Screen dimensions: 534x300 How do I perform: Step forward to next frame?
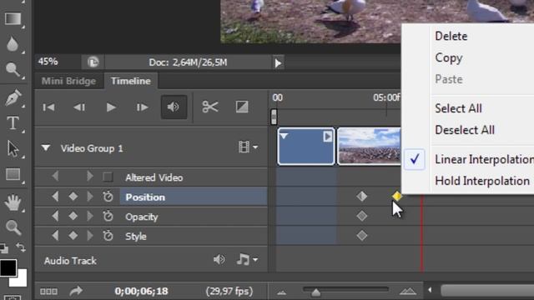click(x=142, y=107)
